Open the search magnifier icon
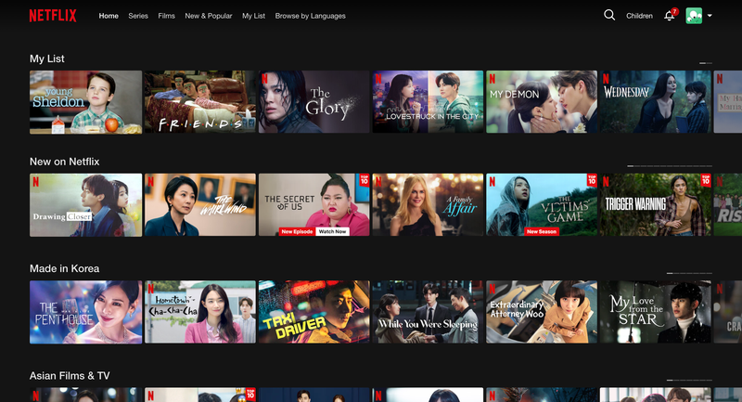742x402 pixels. point(609,15)
